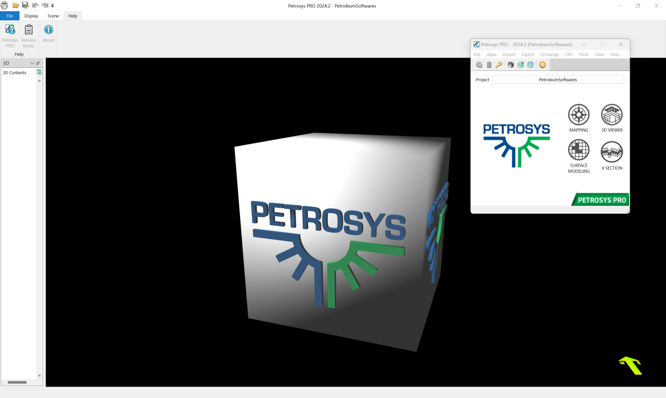Close the Petrosys PRO launcher window
666x398 pixels.
coord(621,44)
